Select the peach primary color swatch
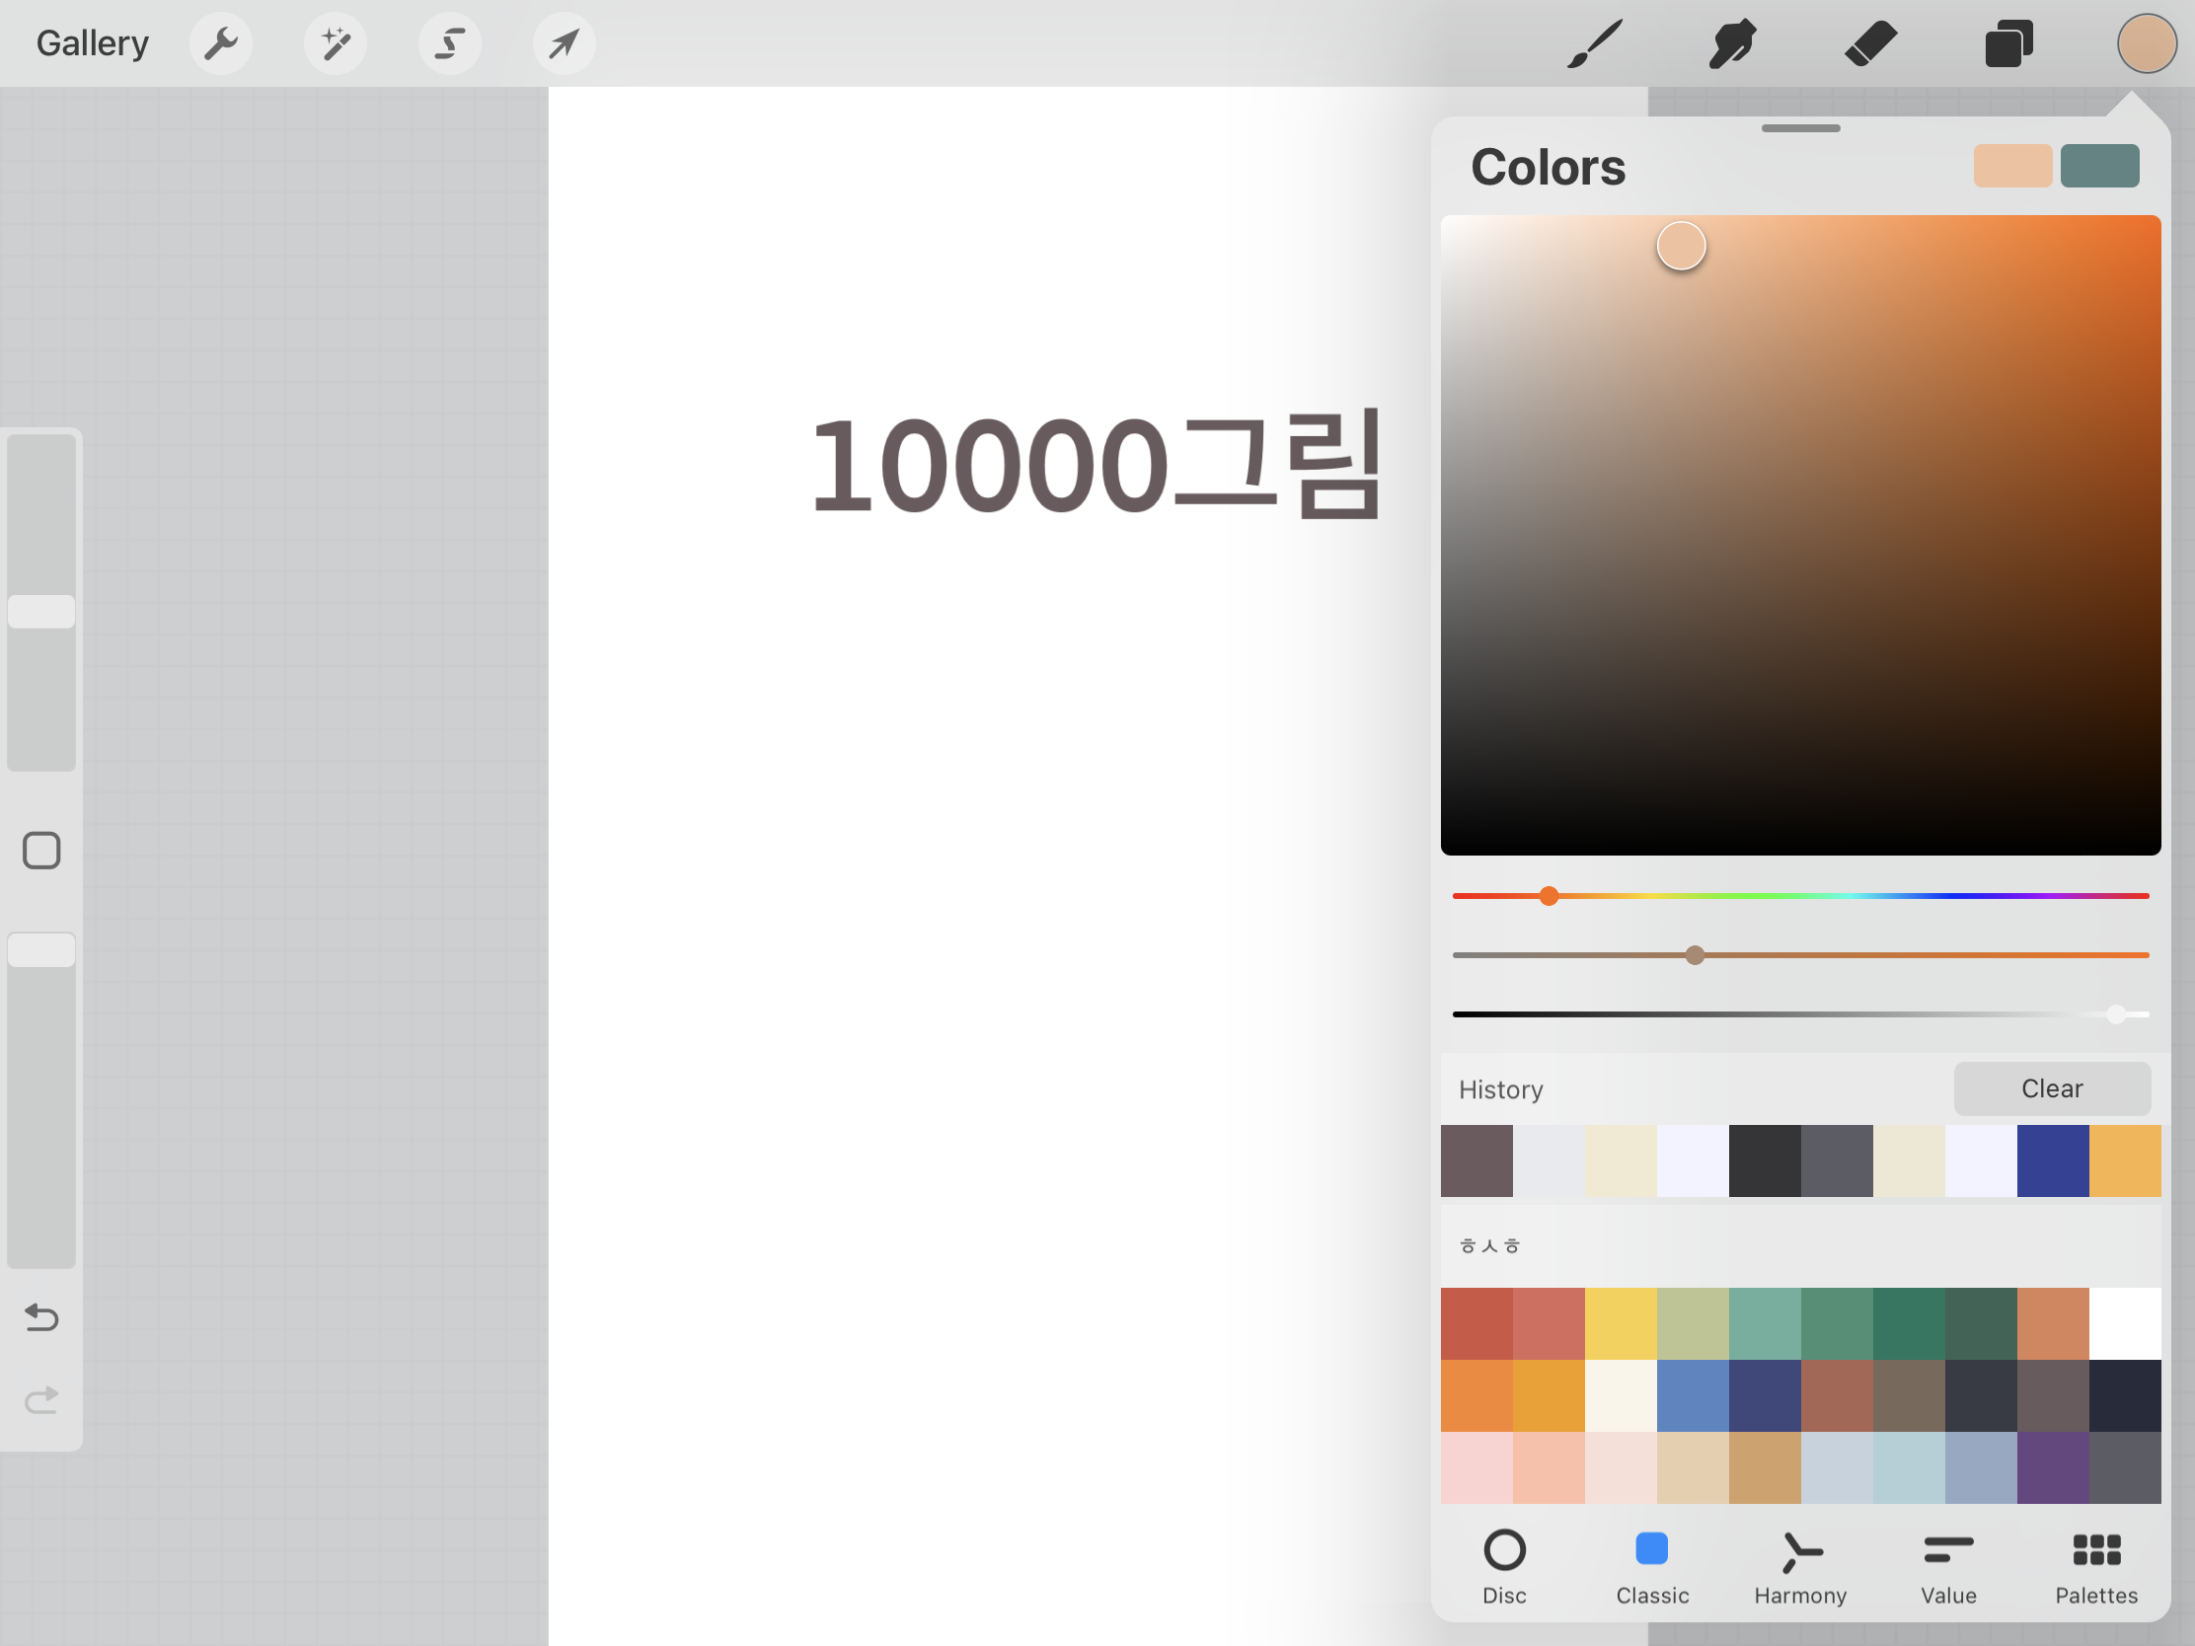This screenshot has height=1646, width=2195. pyautogui.click(x=2012, y=166)
